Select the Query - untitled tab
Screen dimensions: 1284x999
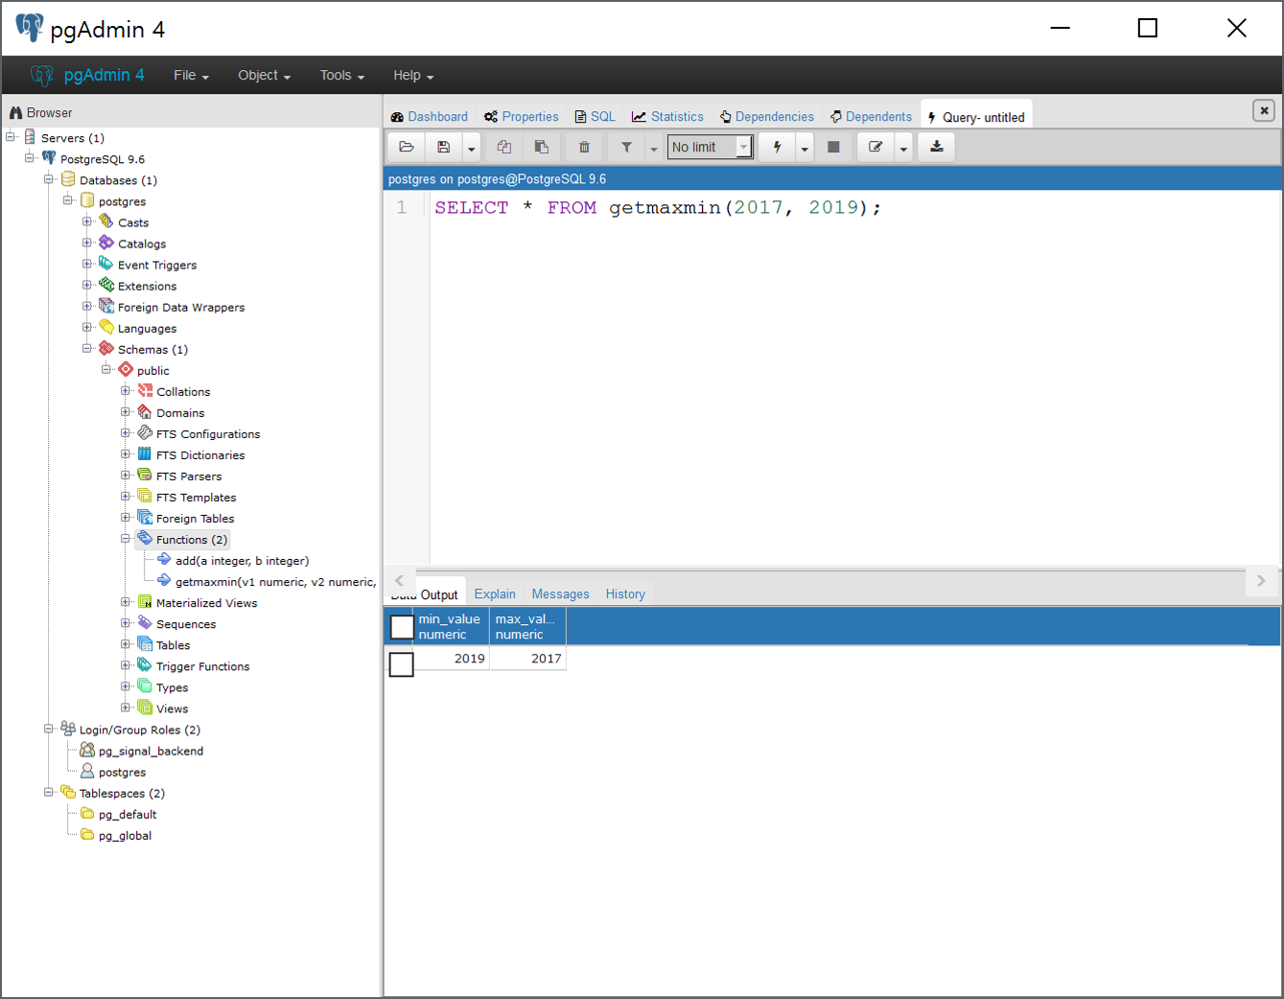click(976, 117)
